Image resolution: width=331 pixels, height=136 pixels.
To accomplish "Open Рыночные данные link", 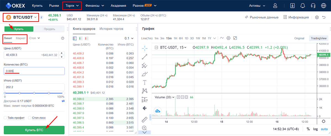I will click(261, 17).
